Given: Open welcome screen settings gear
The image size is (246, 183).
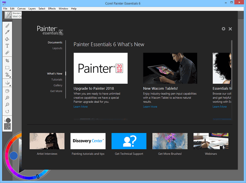Looking at the screenshot, I should (223, 29).
